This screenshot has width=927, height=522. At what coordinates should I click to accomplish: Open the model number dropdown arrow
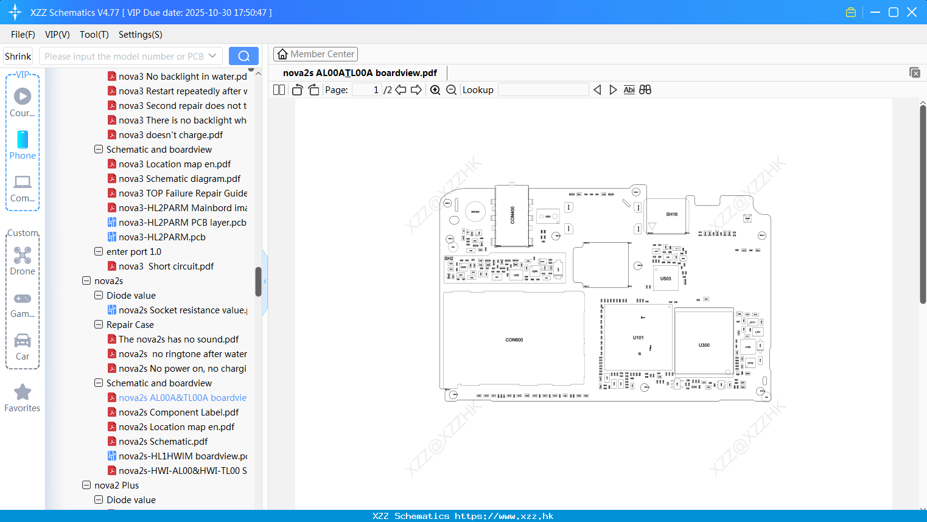pos(212,56)
